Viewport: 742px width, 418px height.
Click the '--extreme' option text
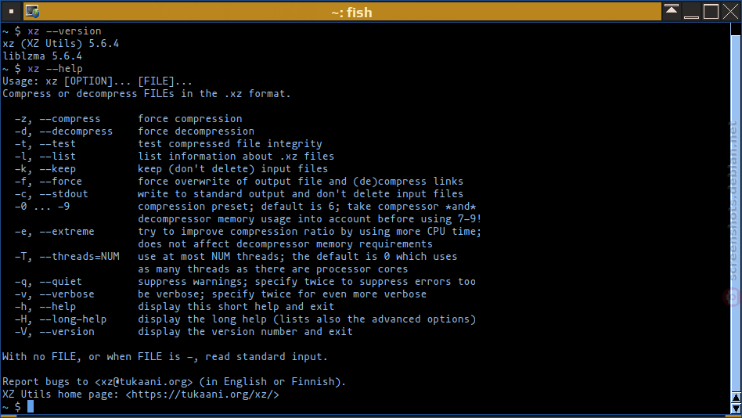pos(67,232)
